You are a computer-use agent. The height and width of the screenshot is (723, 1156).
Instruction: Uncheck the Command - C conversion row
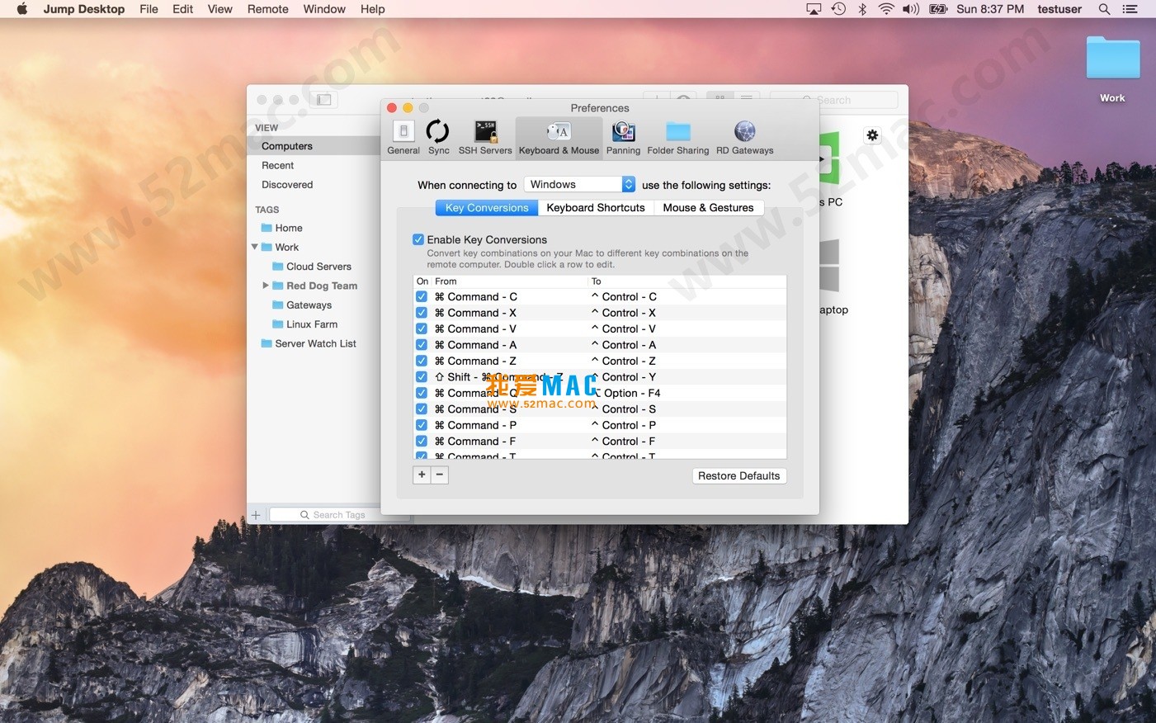[x=422, y=297]
